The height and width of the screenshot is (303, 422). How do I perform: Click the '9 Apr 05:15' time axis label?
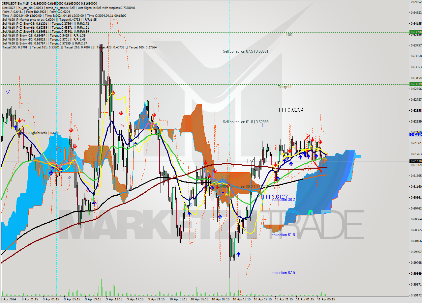(72, 299)
